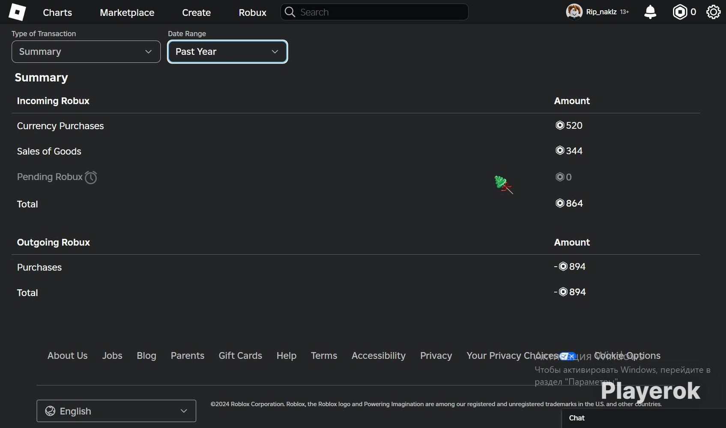This screenshot has width=726, height=428.
Task: Open the Create menu
Action: coord(196,12)
